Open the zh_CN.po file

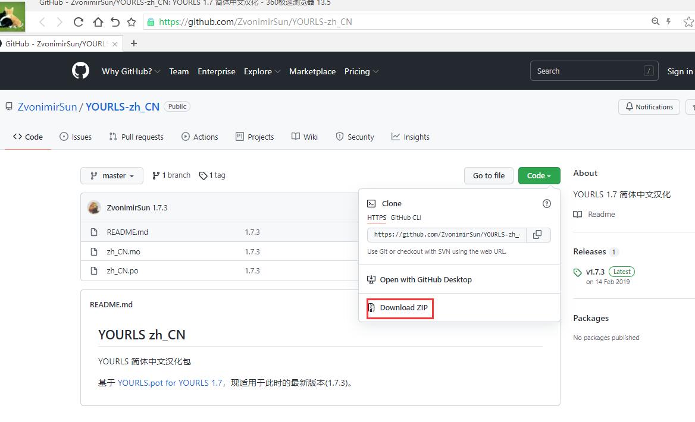pyautogui.click(x=123, y=270)
